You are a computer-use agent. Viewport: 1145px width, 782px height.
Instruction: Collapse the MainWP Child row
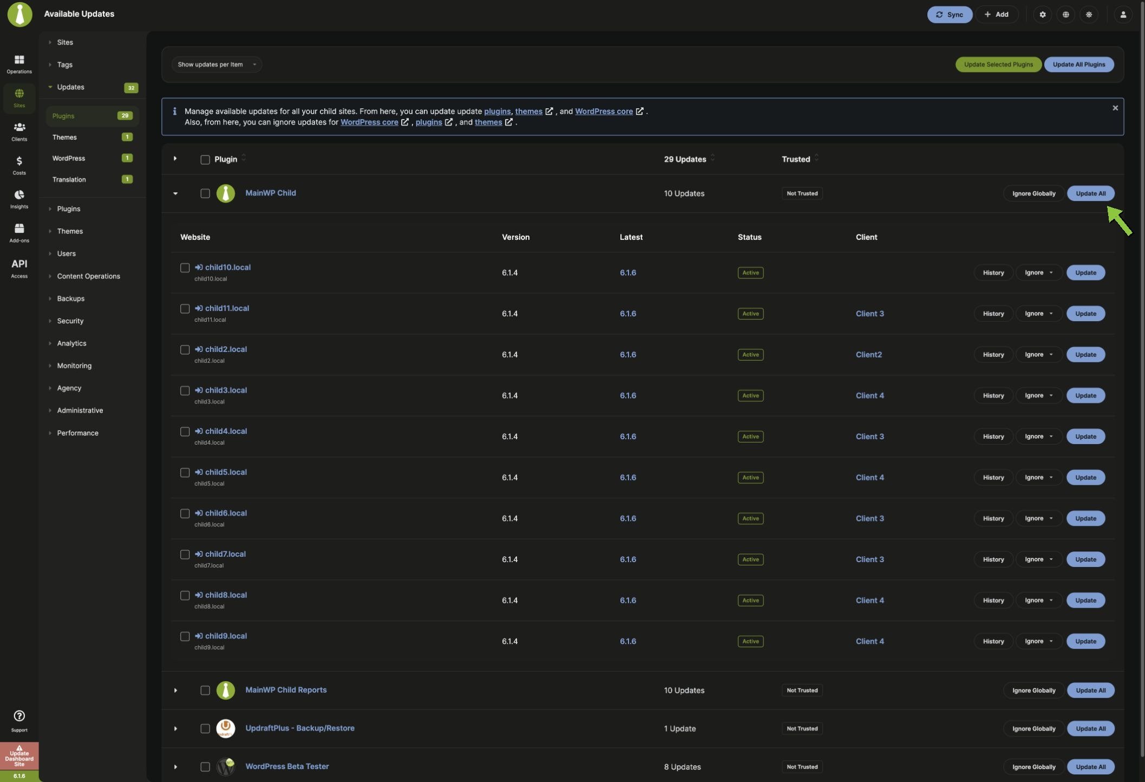[x=175, y=193]
